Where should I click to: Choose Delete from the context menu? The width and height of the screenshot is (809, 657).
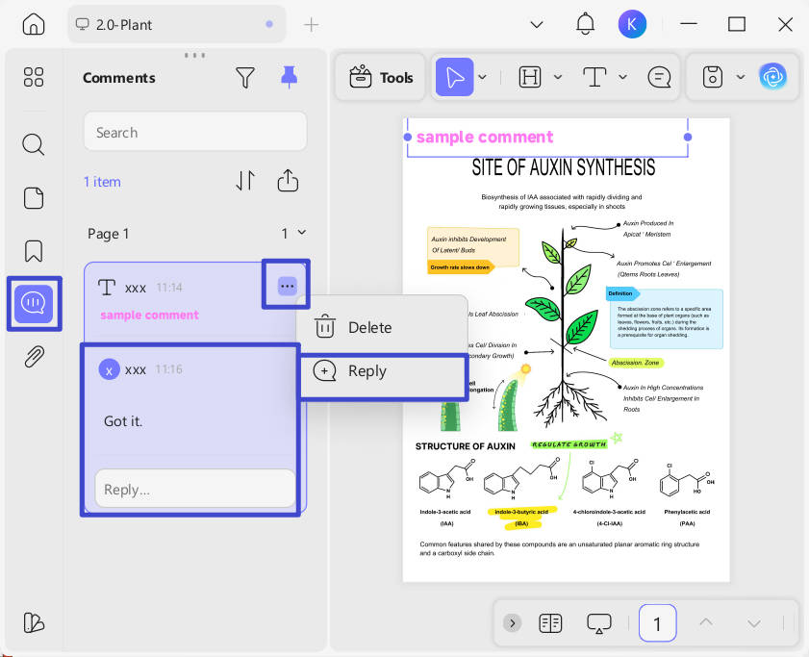(382, 327)
